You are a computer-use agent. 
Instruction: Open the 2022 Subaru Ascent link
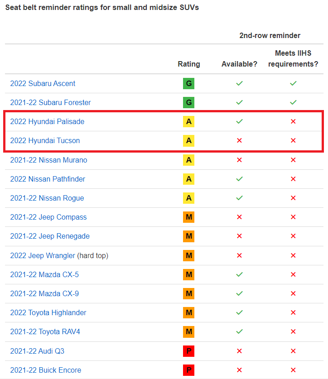(43, 83)
